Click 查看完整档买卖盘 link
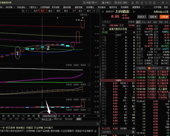 click(x=118, y=29)
